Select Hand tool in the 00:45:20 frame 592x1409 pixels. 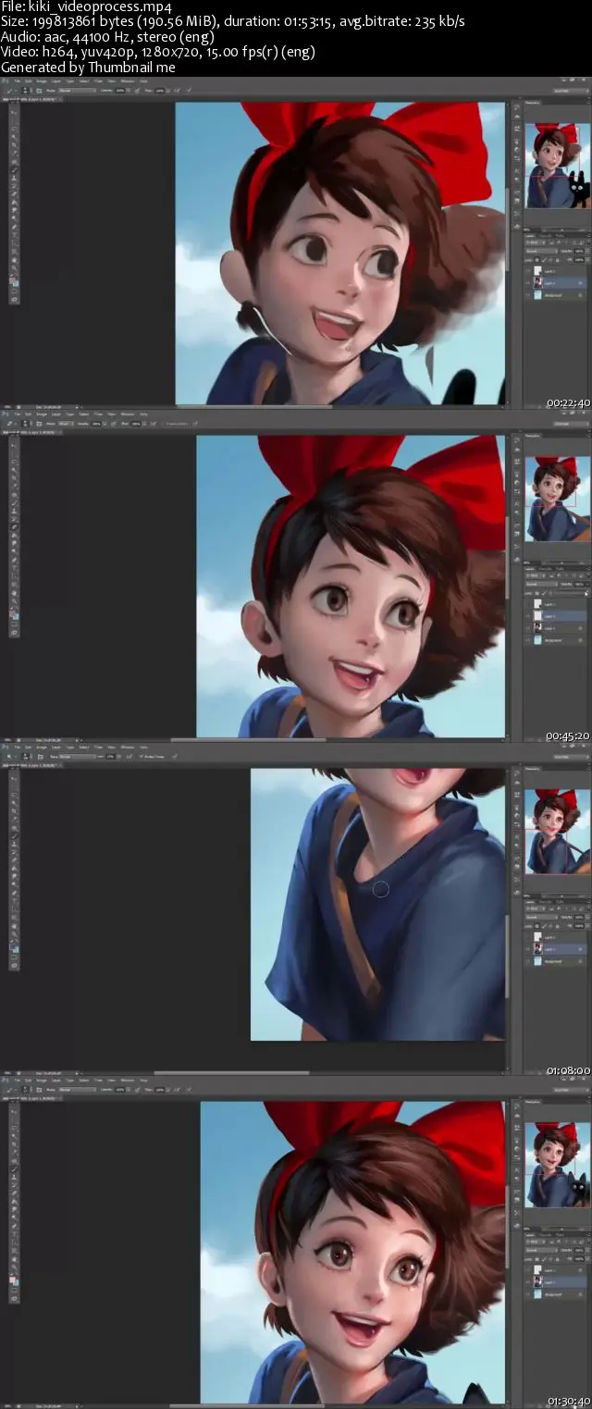pyautogui.click(x=14, y=593)
